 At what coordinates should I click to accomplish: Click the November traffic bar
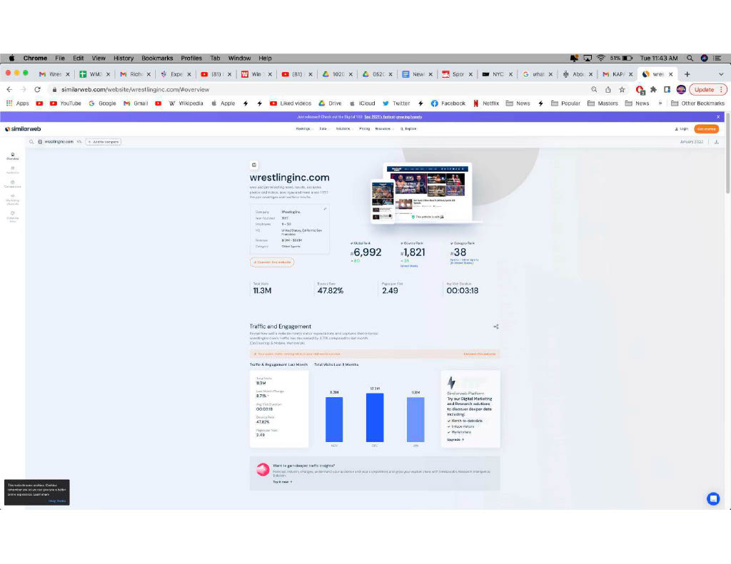point(334,419)
